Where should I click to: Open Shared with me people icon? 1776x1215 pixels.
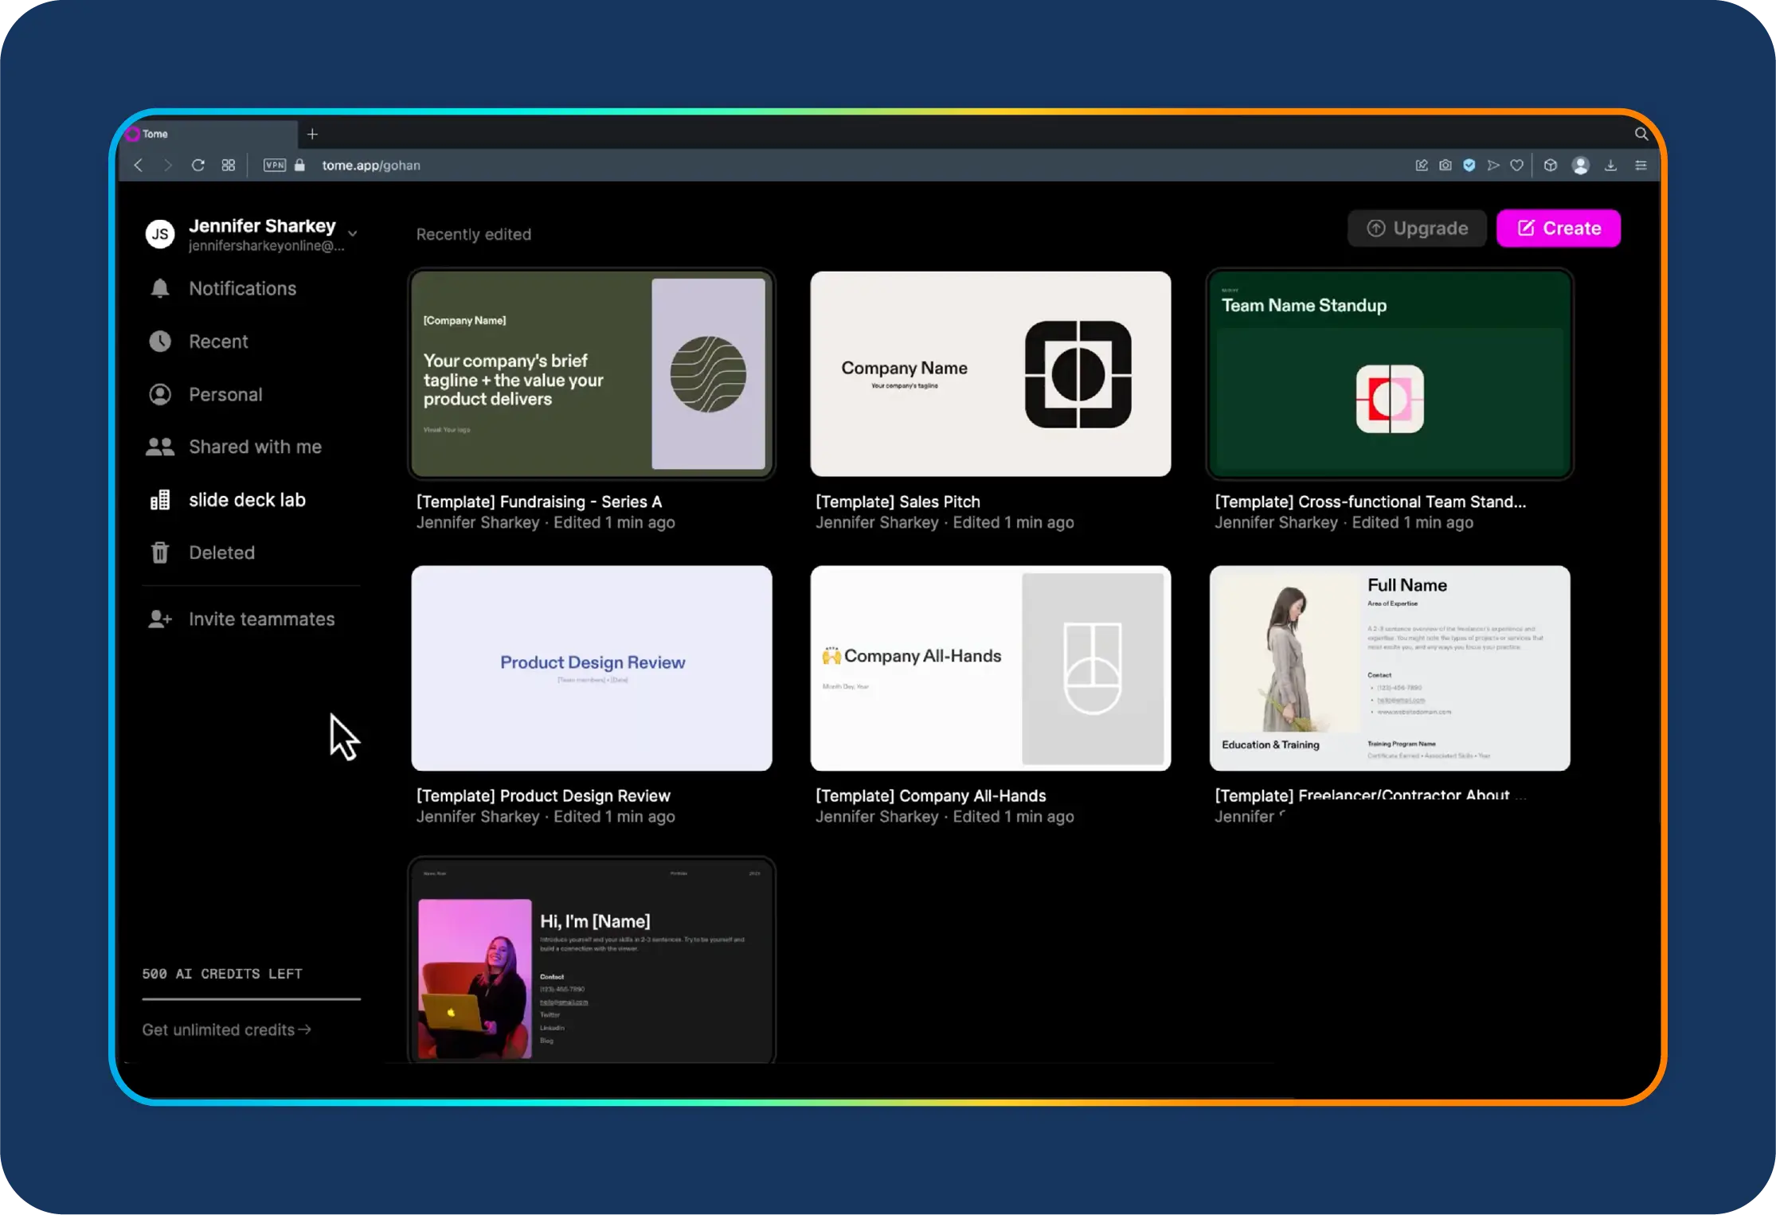point(160,447)
